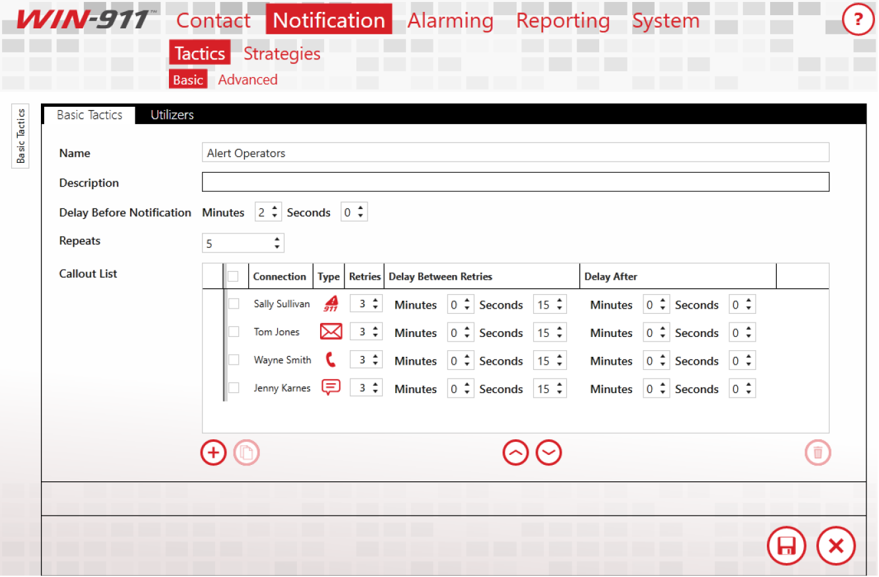Screen dimensions: 879x577
Task: Select the Basic Tactics tab
Action: [89, 115]
